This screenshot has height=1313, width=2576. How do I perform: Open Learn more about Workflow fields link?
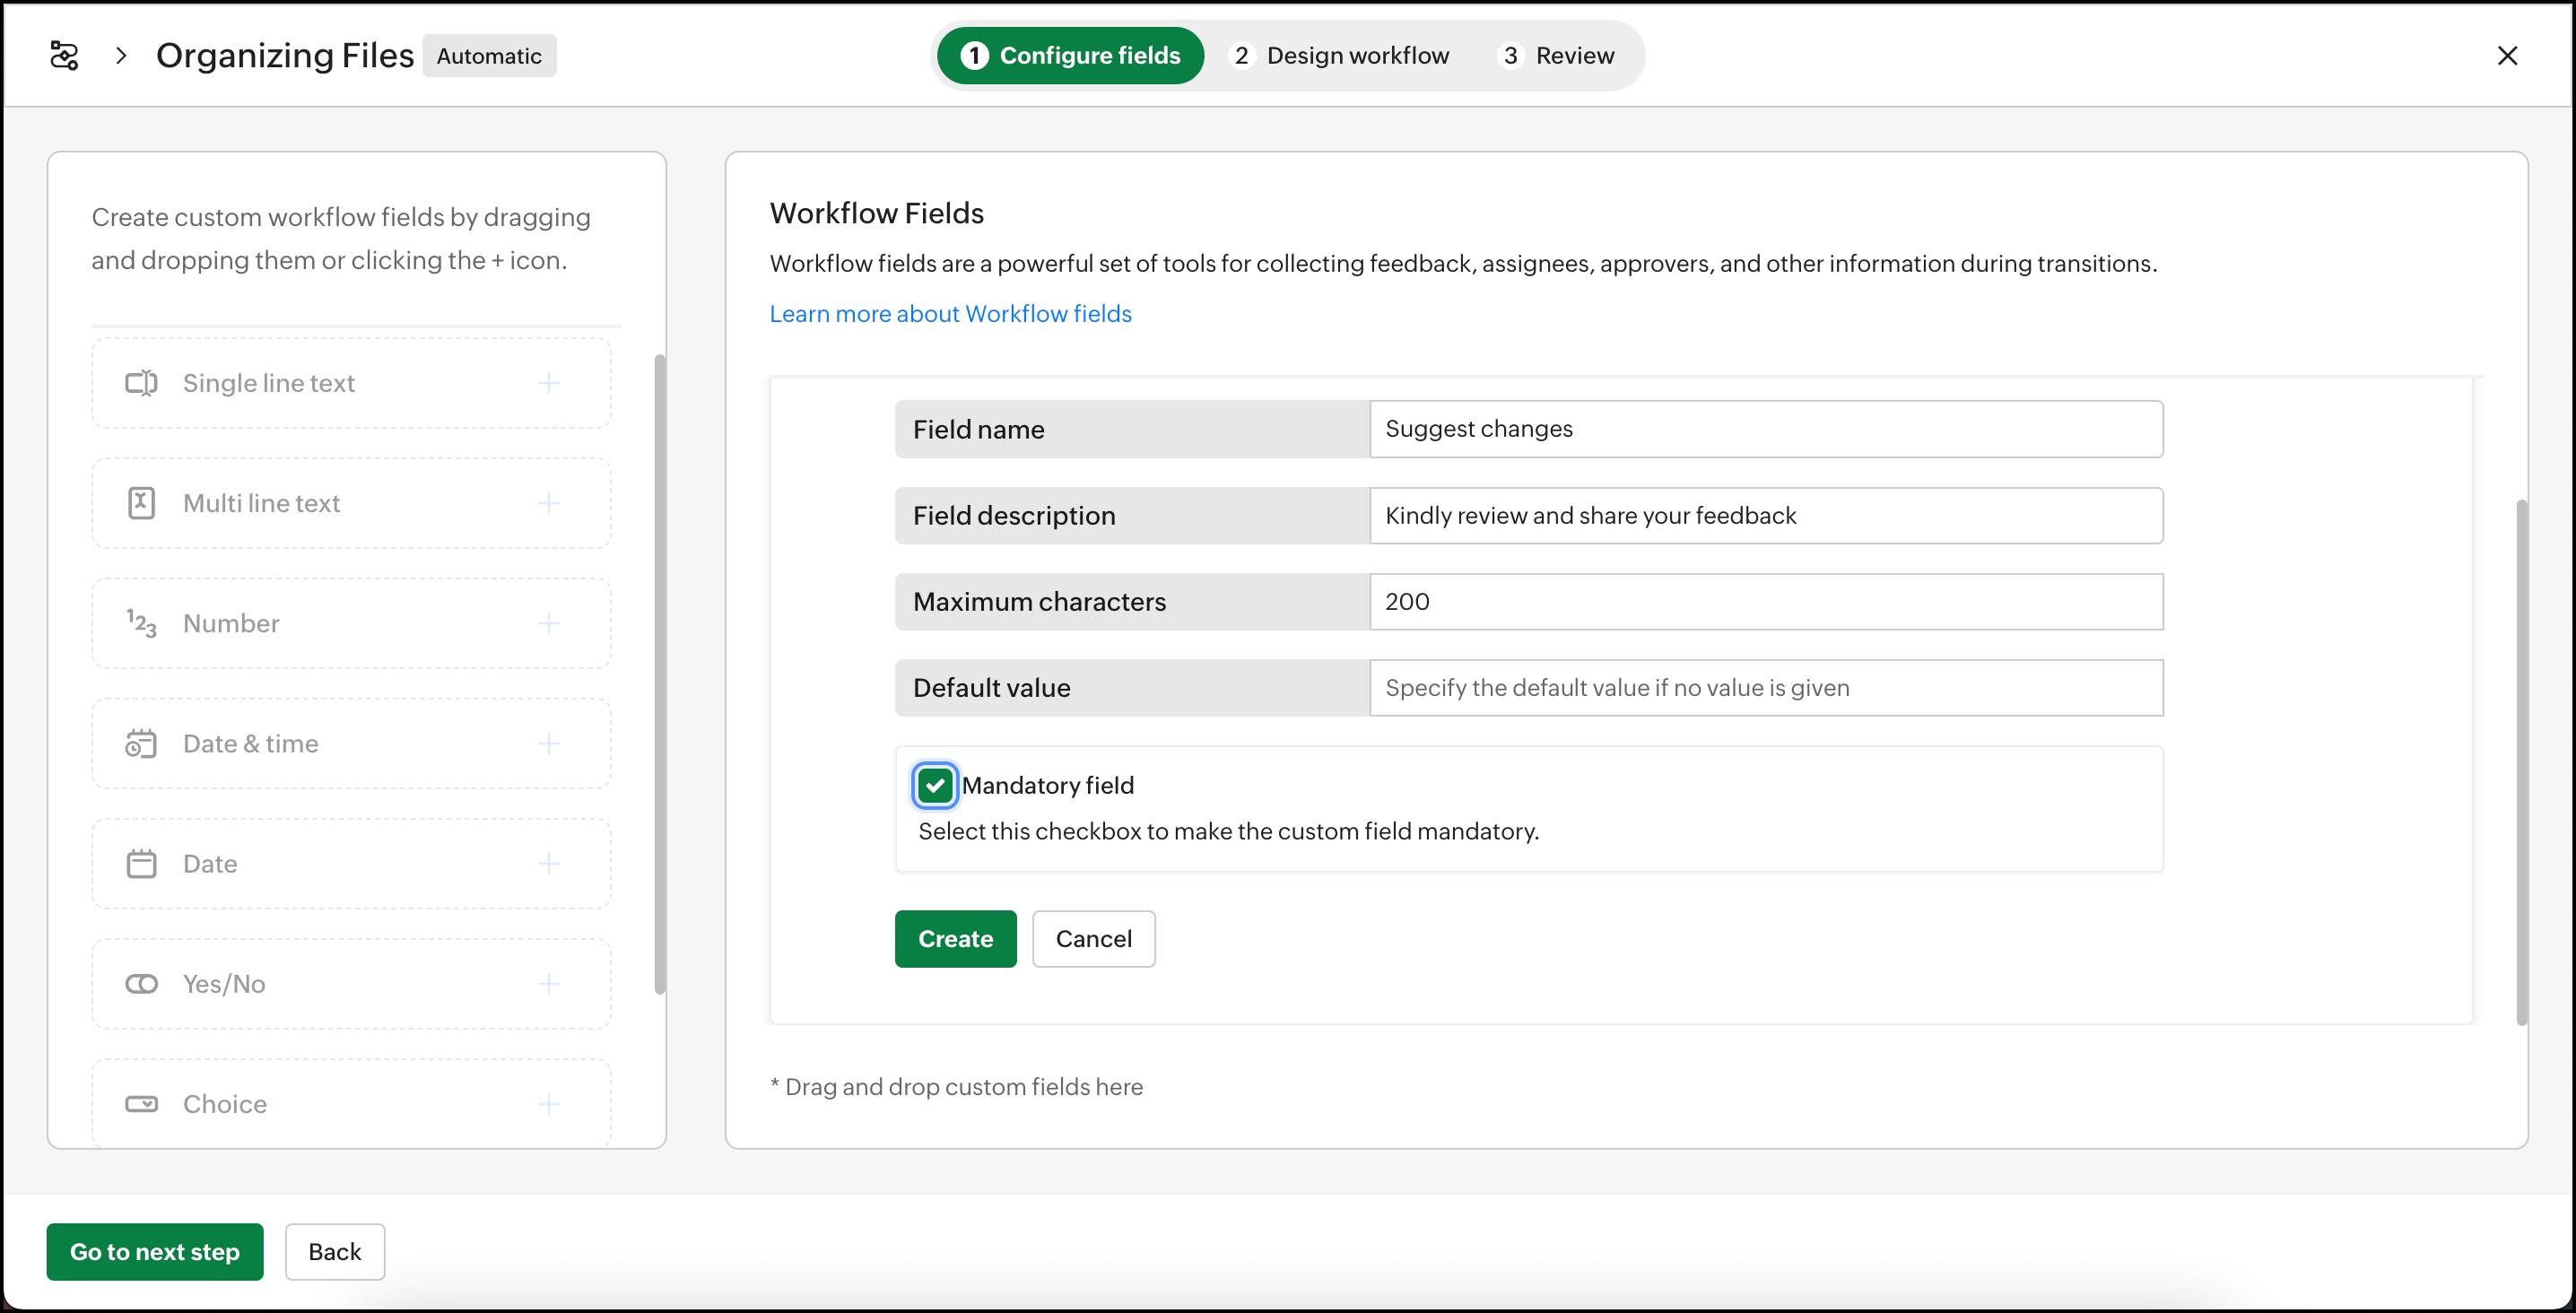(x=950, y=313)
